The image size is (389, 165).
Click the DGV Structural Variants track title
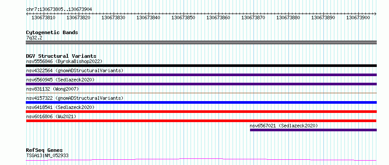[x=61, y=56]
